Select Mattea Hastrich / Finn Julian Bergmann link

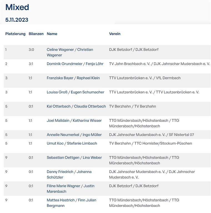(x=71, y=200)
